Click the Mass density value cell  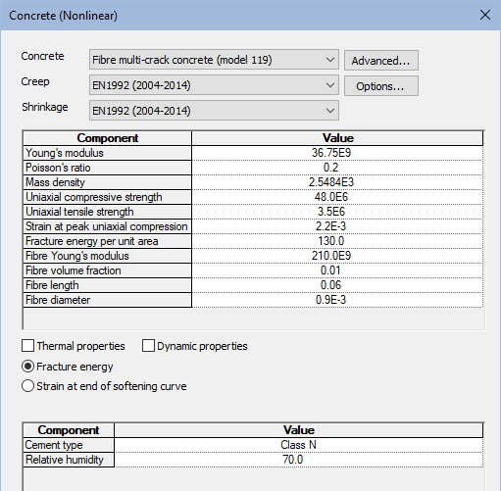[x=337, y=182]
